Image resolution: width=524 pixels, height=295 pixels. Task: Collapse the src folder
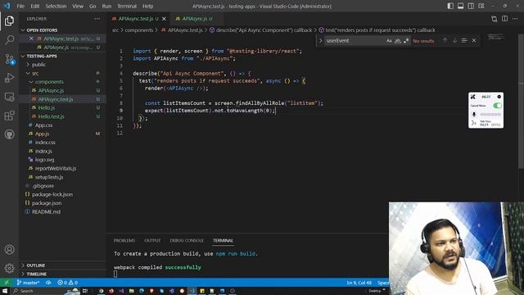(35, 73)
